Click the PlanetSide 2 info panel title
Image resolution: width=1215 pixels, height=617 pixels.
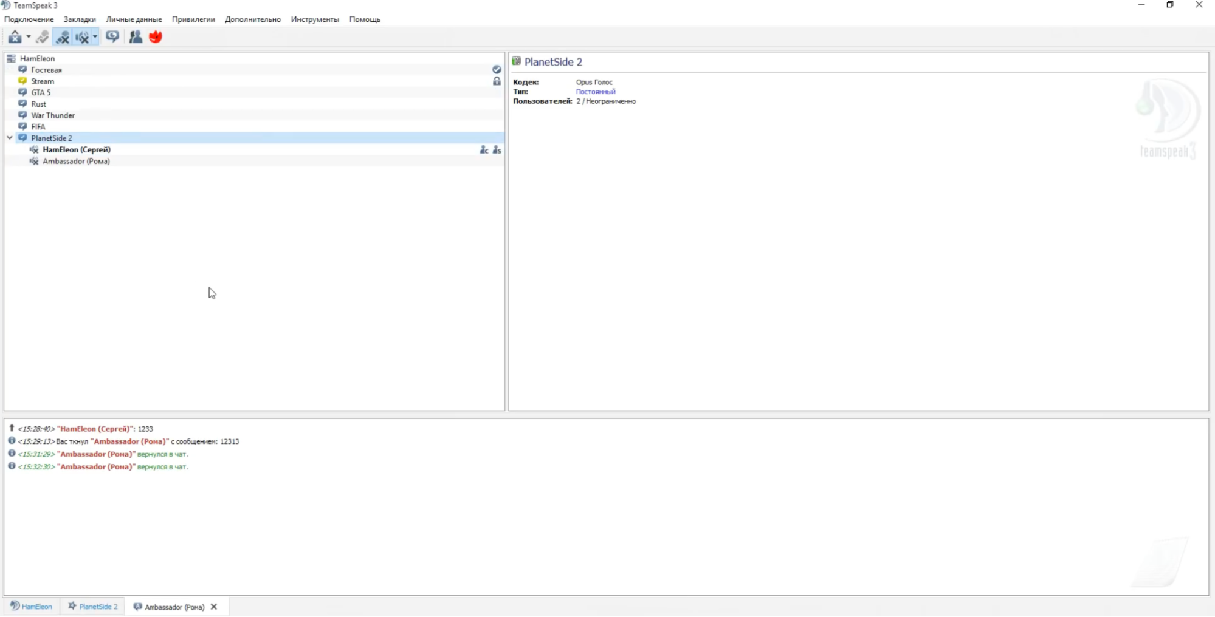(553, 62)
